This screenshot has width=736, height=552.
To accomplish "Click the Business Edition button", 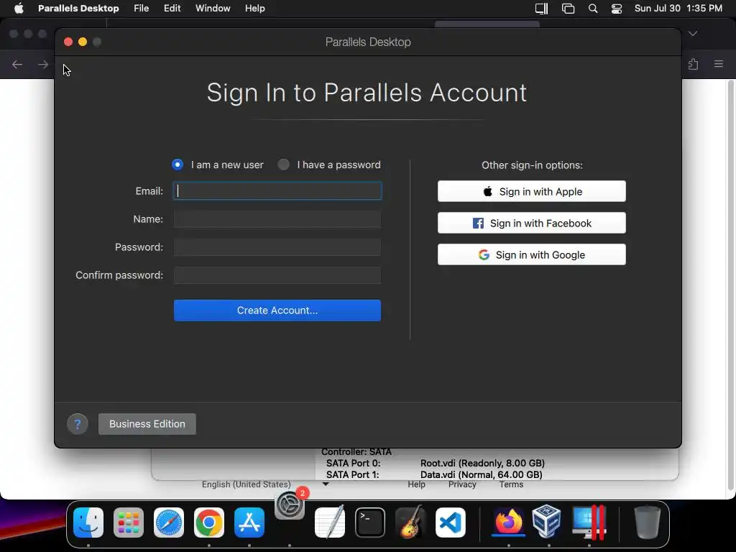I will pos(147,424).
